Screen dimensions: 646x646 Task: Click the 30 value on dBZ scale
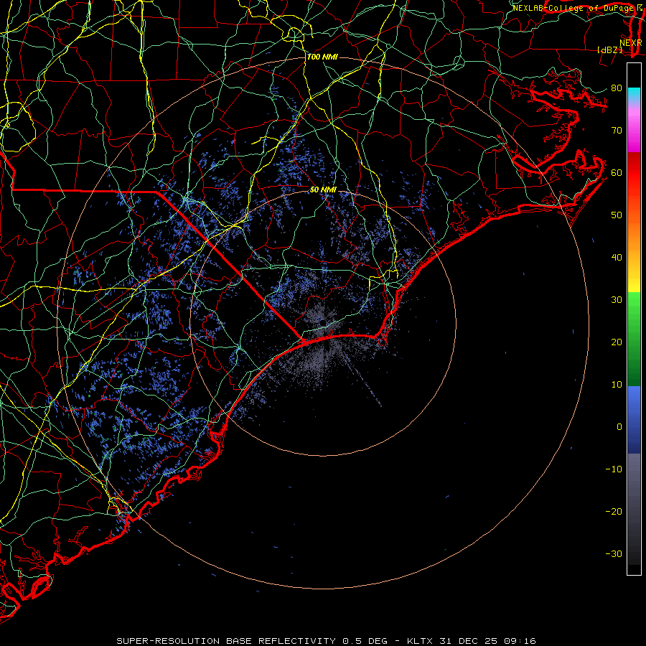click(617, 300)
